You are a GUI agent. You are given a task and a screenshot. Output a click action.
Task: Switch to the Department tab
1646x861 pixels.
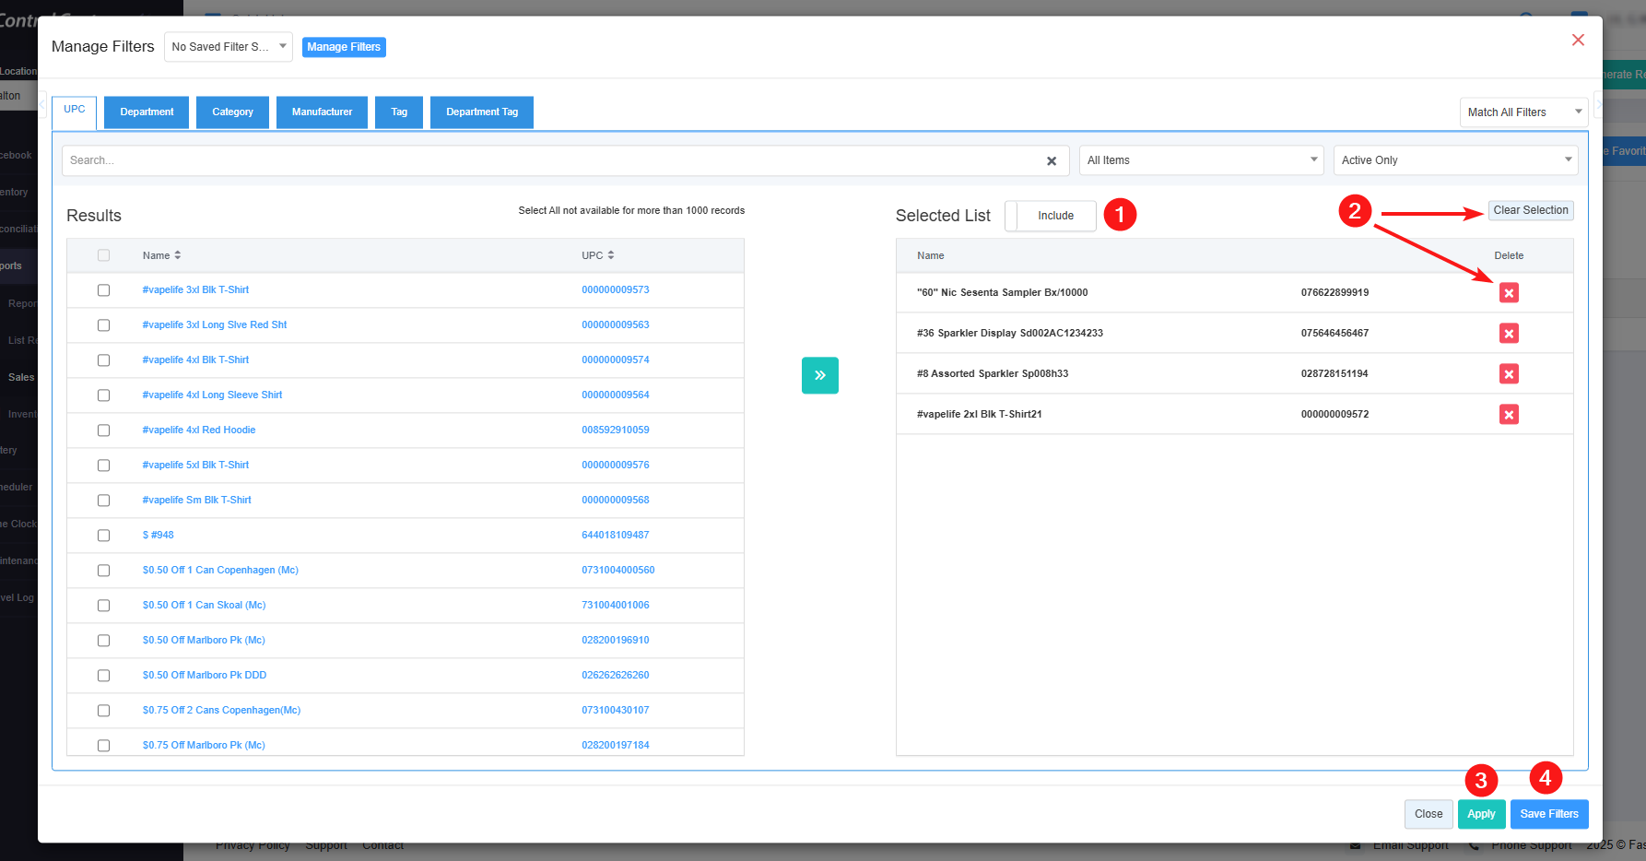coord(147,112)
